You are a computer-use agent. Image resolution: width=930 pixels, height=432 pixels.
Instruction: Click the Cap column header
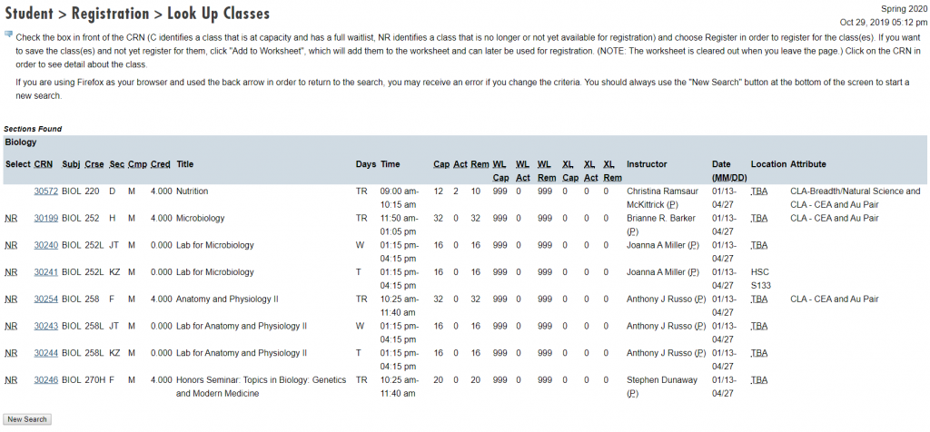coord(441,164)
